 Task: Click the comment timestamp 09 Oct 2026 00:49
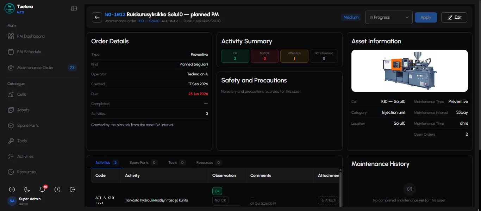pyautogui.click(x=263, y=204)
